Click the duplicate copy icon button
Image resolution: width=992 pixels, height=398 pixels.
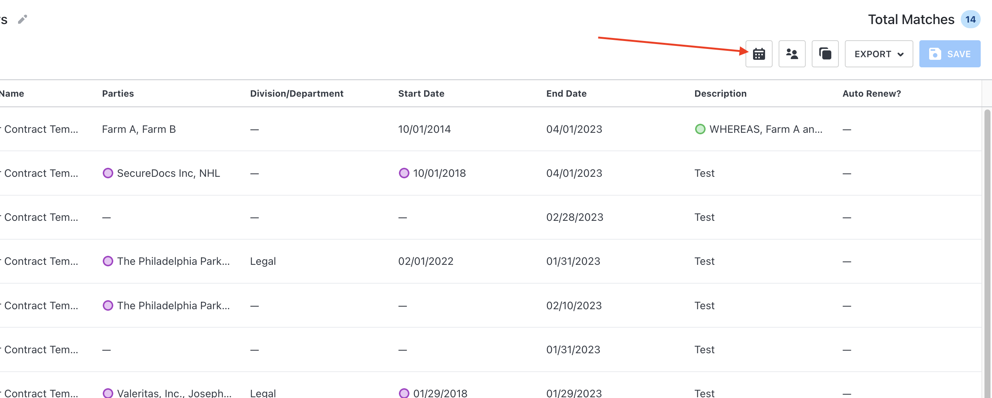pyautogui.click(x=825, y=54)
